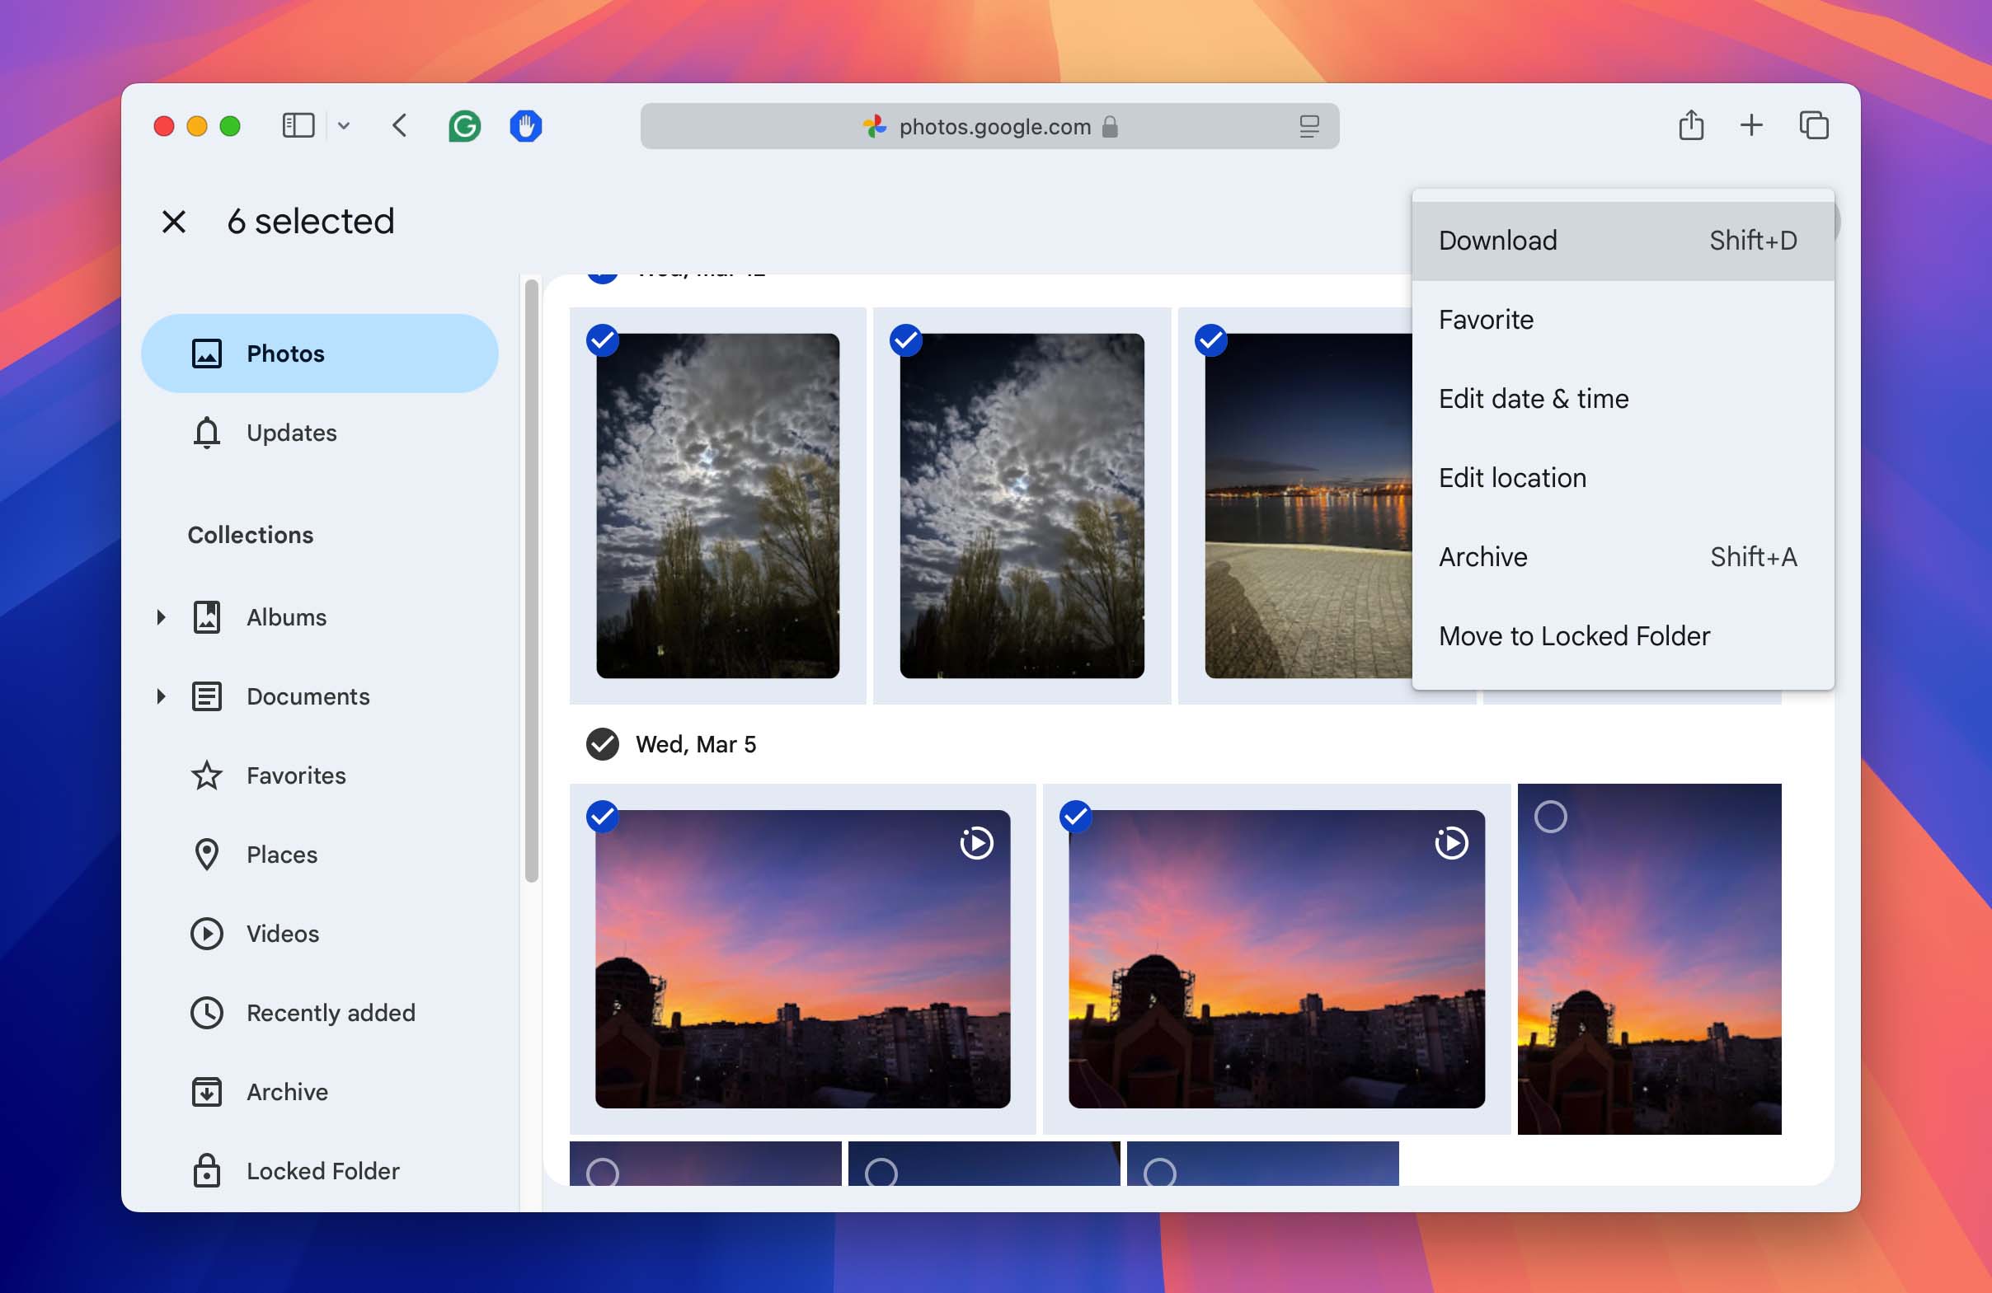
Task: Deselect the night waterfront photo checkmark
Action: [1210, 340]
